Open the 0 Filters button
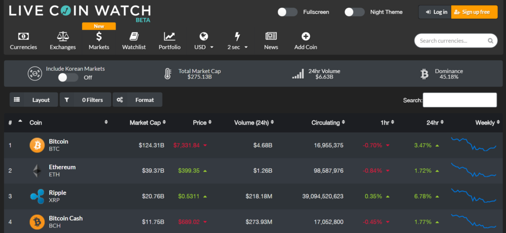Viewport: 506px width, 233px height. [x=85, y=100]
